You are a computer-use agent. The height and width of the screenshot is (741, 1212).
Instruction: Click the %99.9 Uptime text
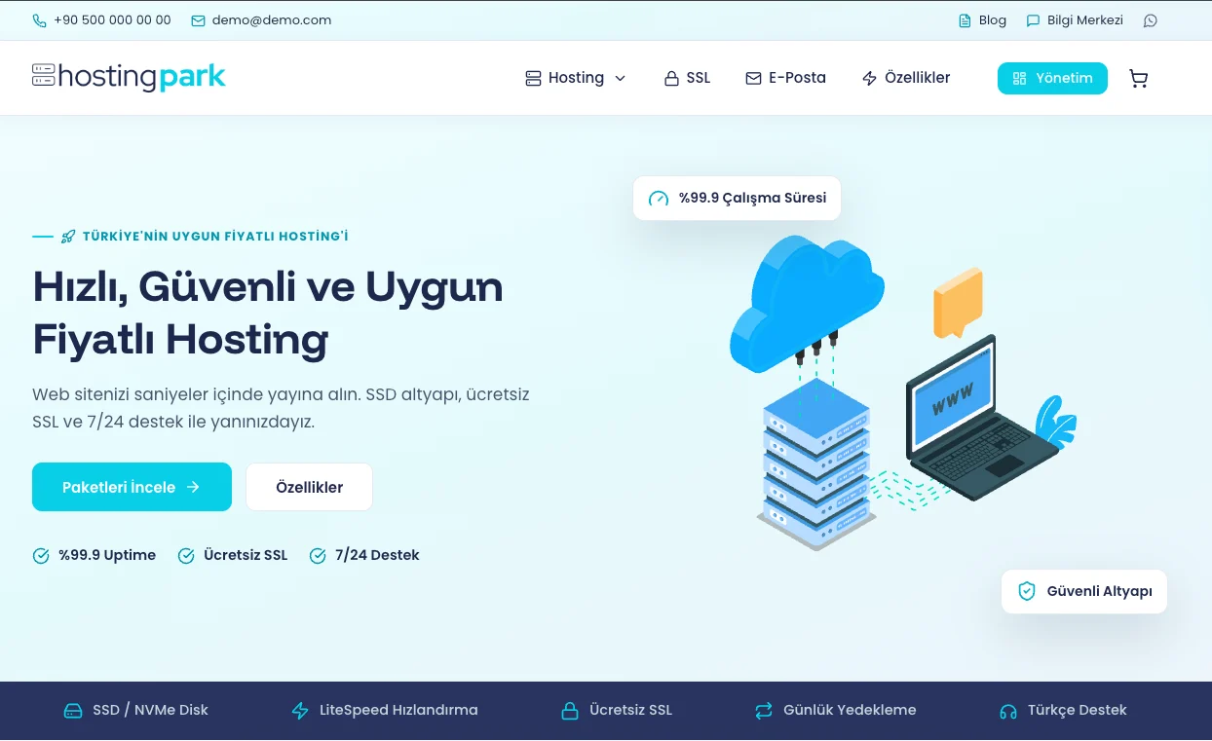click(x=107, y=556)
